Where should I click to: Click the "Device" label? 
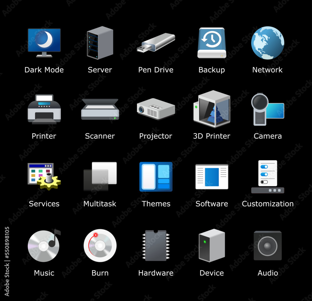pyautogui.click(x=212, y=273)
